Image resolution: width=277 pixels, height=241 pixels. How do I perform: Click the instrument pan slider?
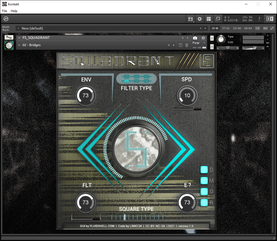pos(228,48)
